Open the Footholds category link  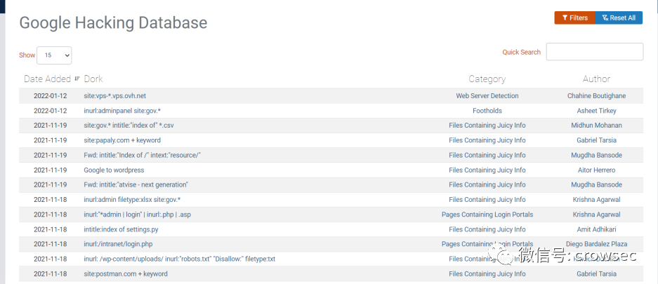(487, 111)
